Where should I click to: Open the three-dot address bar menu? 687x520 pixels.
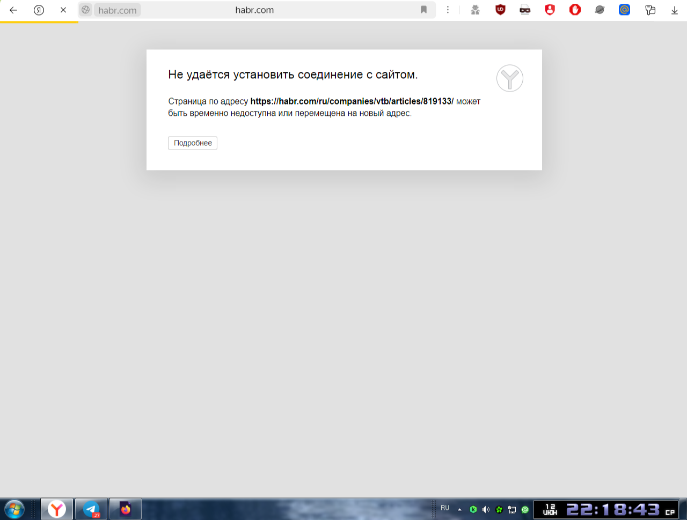tap(448, 10)
